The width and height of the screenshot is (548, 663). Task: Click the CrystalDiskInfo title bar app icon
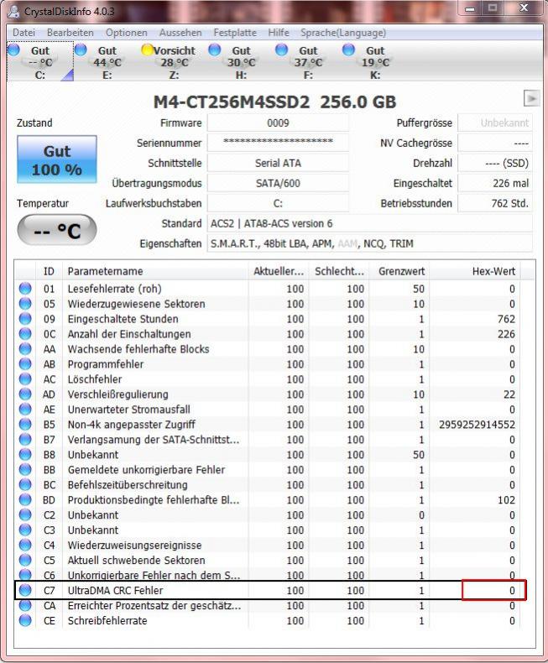pyautogui.click(x=14, y=11)
